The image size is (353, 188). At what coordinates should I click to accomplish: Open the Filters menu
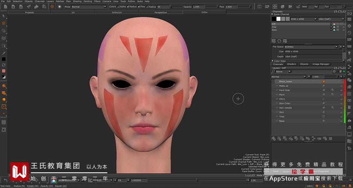coord(97,1)
